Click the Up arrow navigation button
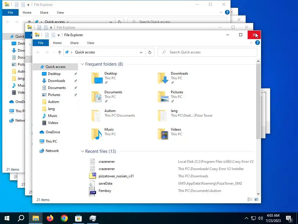The image size is (298, 224). 59,52
